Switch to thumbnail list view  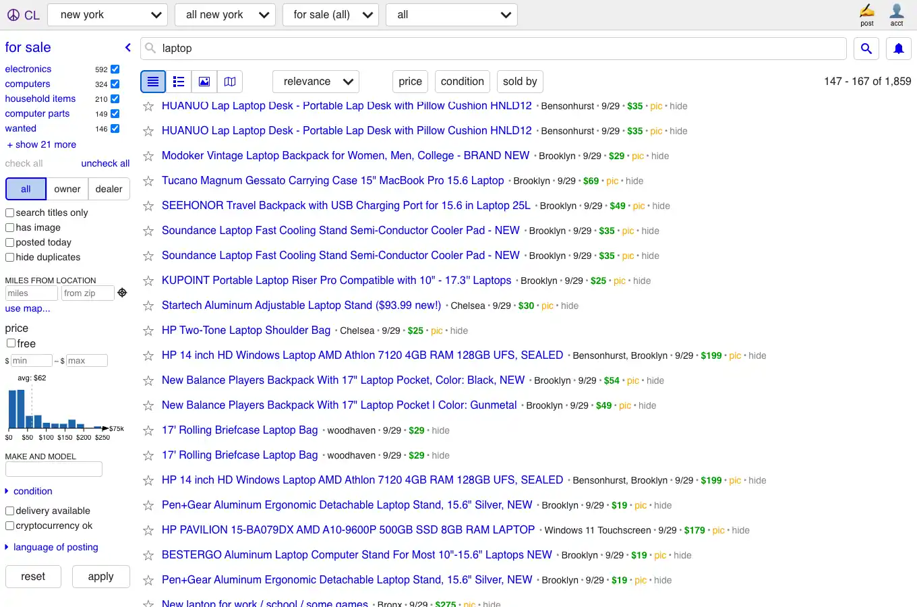pos(179,82)
